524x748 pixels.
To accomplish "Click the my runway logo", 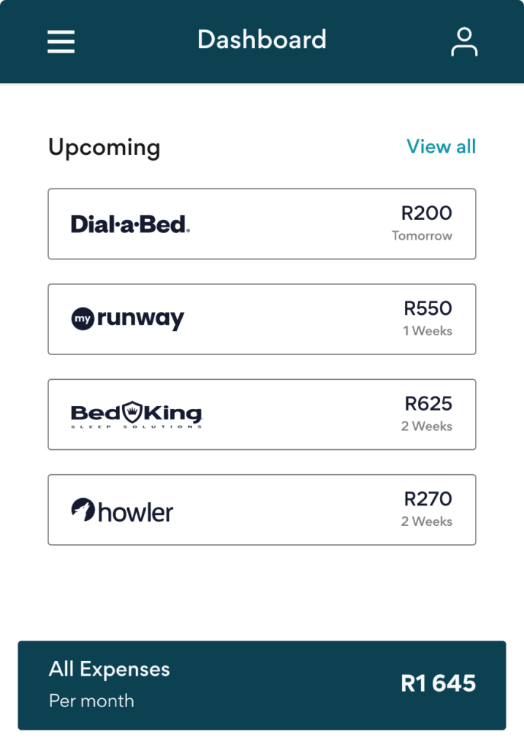I will tap(128, 319).
